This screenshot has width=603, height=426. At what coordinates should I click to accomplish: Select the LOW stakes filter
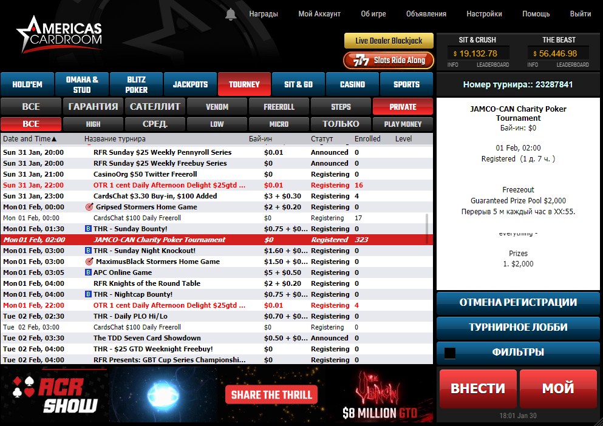(x=217, y=124)
